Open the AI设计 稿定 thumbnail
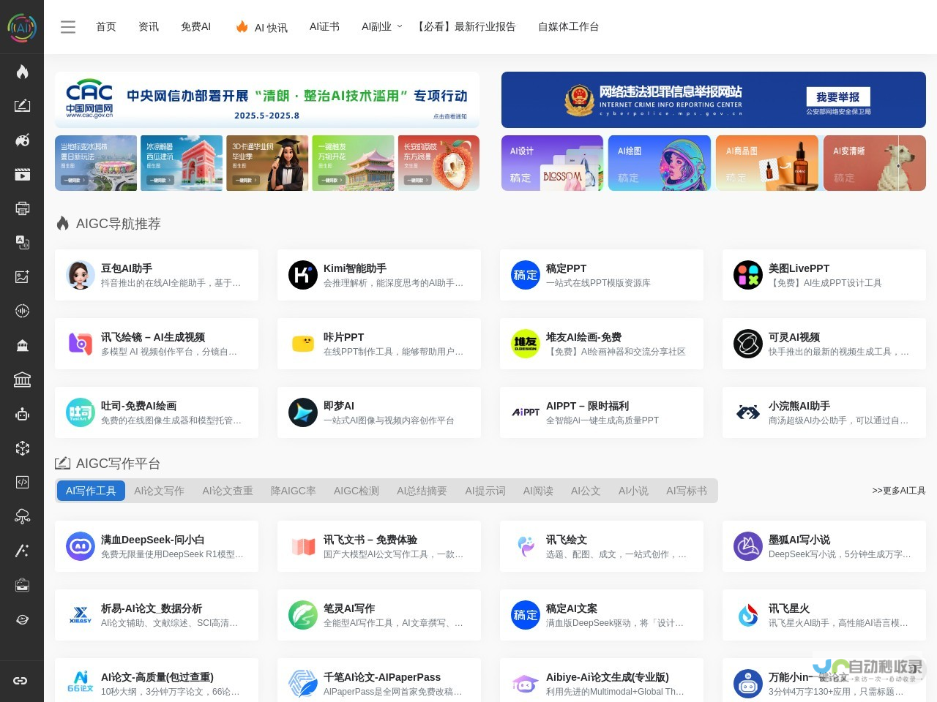The height and width of the screenshot is (702, 937). click(x=552, y=163)
